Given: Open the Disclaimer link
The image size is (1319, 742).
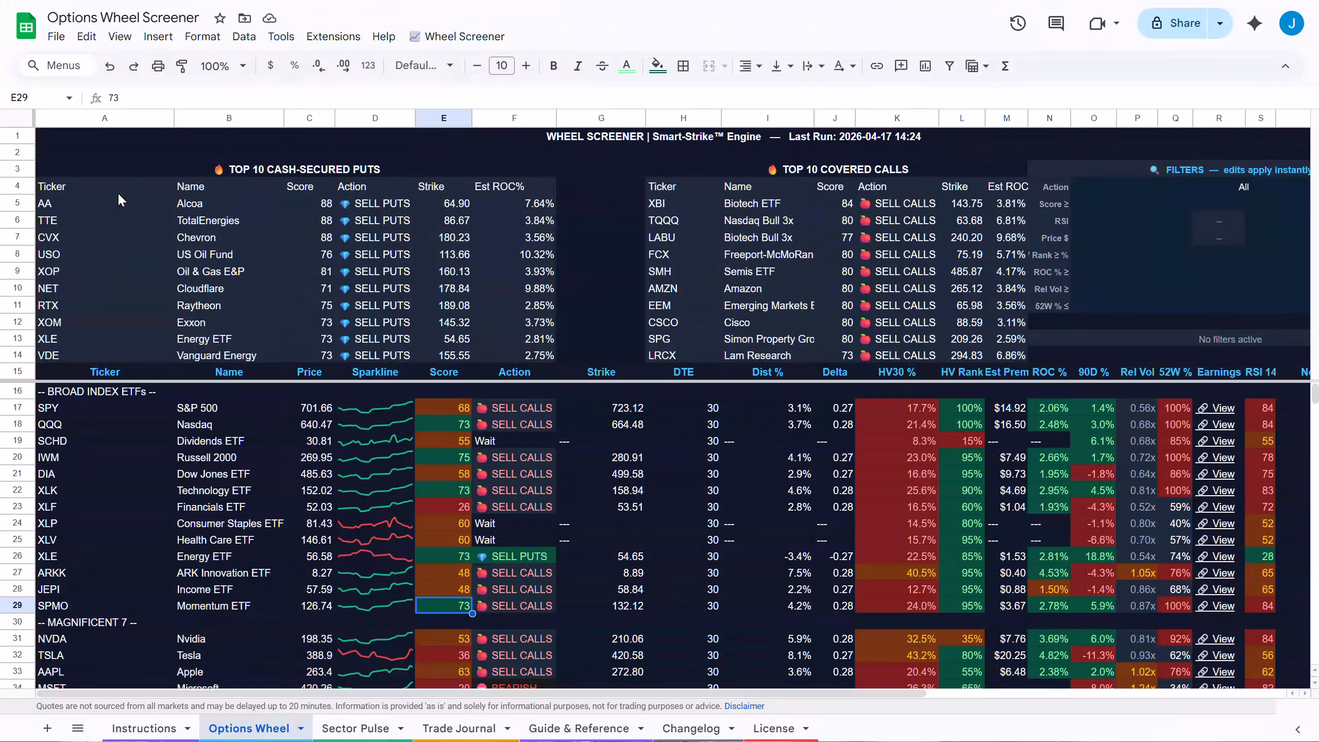Looking at the screenshot, I should (744, 706).
